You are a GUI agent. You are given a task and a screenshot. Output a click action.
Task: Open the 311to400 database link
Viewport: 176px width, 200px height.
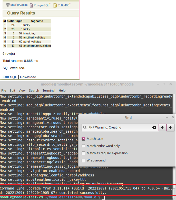tap(63, 5)
